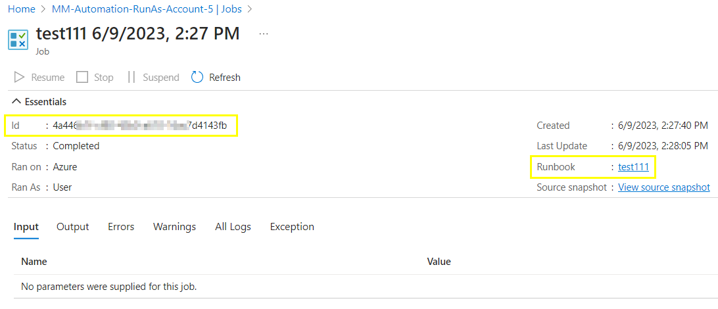Image resolution: width=718 pixels, height=309 pixels.
Task: Go to Home breadcrumb
Action: (22, 9)
